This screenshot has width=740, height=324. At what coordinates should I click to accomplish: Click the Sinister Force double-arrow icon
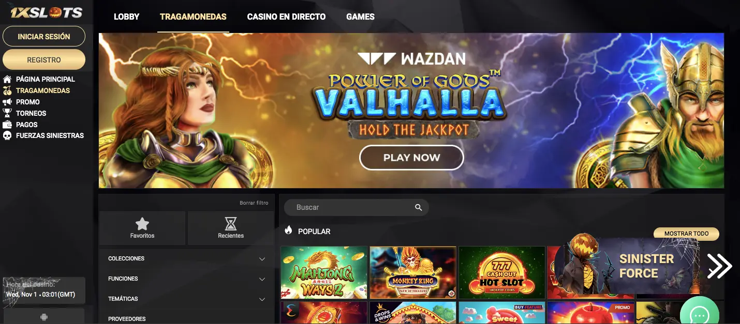(720, 266)
